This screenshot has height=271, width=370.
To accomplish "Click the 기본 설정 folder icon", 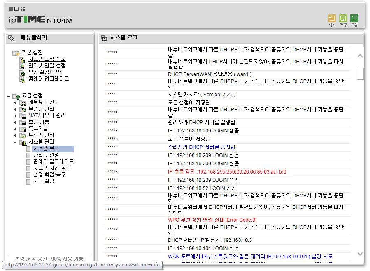I will click(x=16, y=53).
